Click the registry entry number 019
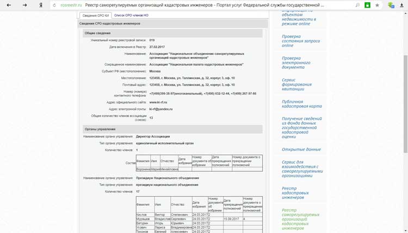 [x=152, y=40]
